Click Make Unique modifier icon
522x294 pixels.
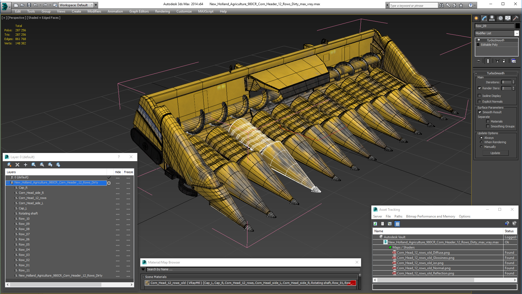coord(497,61)
